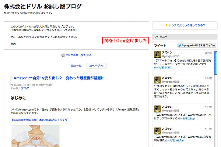
Task: Follow @yoogashi555 on Twitter button
Action: (196, 46)
